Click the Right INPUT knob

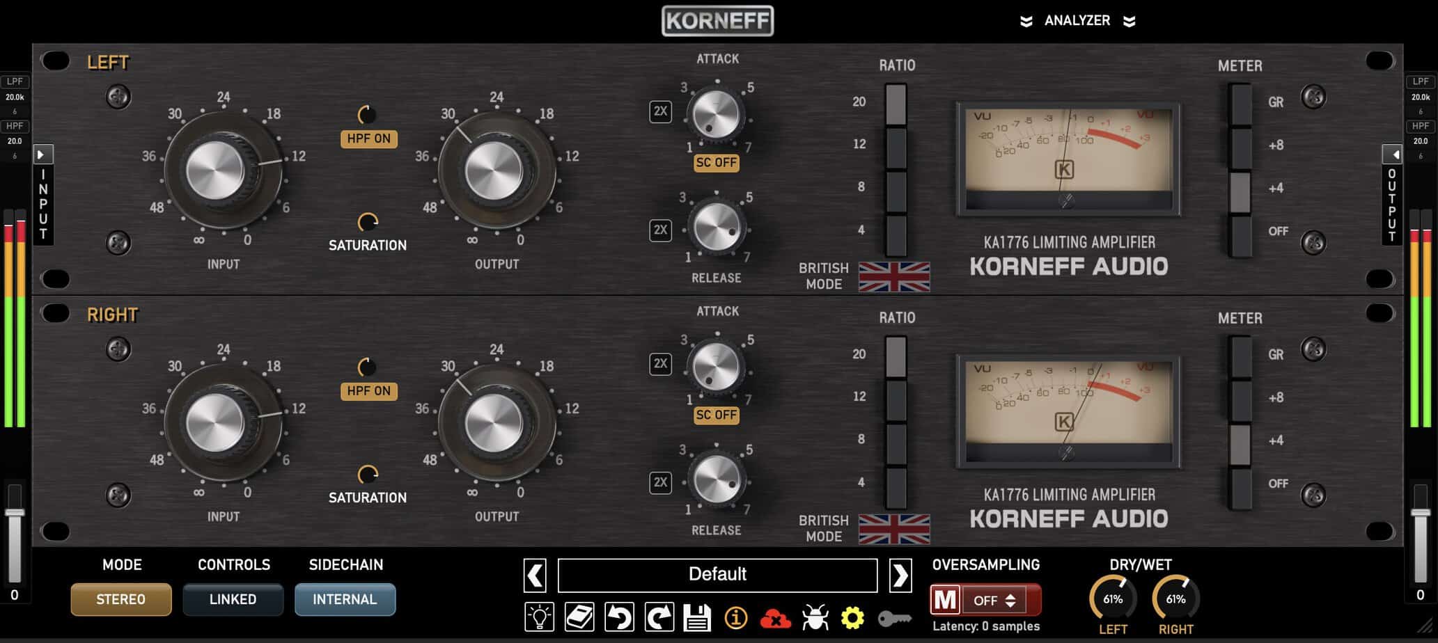tap(223, 423)
